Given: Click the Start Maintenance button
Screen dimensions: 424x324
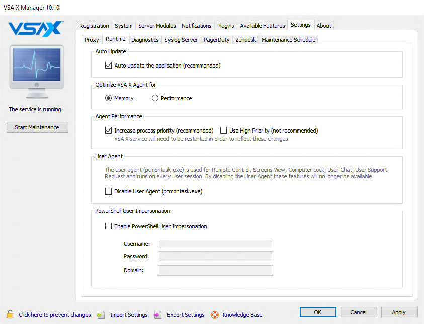Looking at the screenshot, I should coord(37,127).
